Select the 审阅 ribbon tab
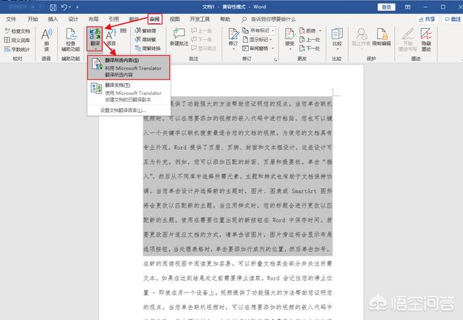This screenshot has height=320, width=463. (x=155, y=20)
